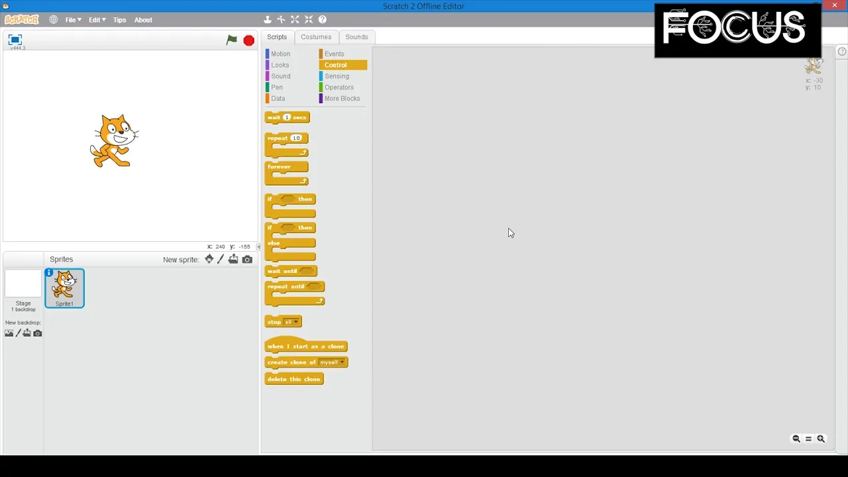Zoom in the scripts area
The image size is (848, 477).
(x=821, y=439)
